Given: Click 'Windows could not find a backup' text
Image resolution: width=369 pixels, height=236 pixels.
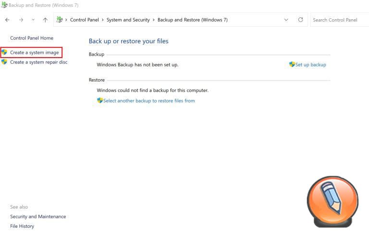Looking at the screenshot, I should tap(152, 90).
